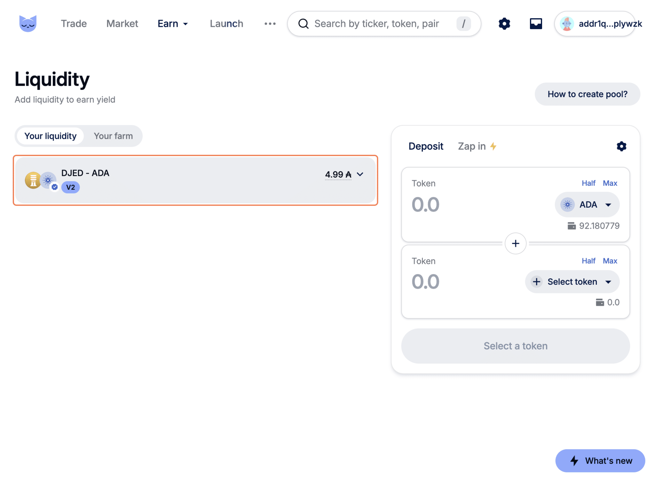Open the ADA token selector dropdown
Screen dimensions: 655x482
click(587, 204)
